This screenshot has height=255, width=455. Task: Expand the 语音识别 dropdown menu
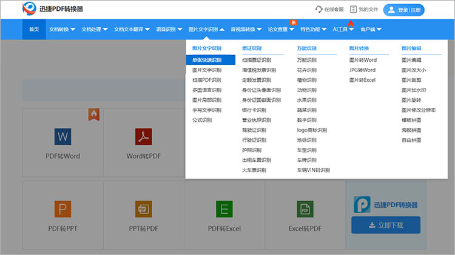pos(169,29)
